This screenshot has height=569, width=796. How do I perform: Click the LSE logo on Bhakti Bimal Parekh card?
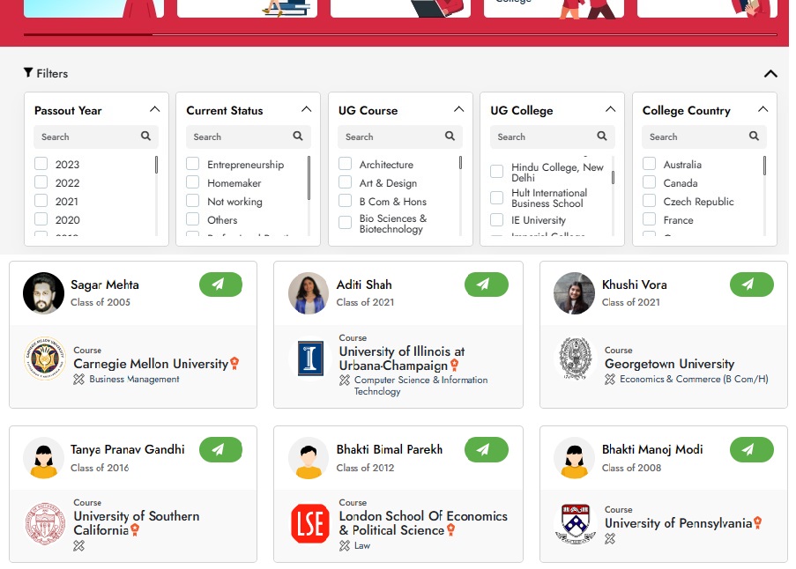(x=310, y=523)
